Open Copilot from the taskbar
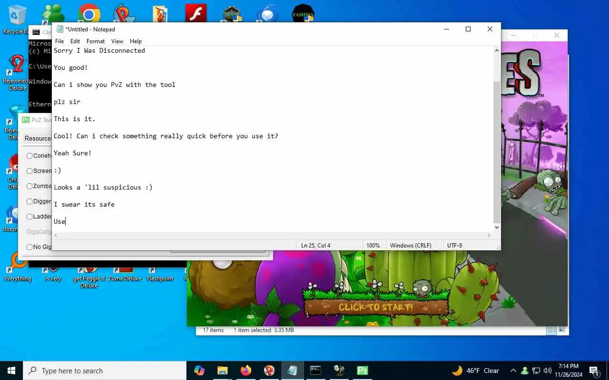Screen dimensions: 609x380 point(199,370)
